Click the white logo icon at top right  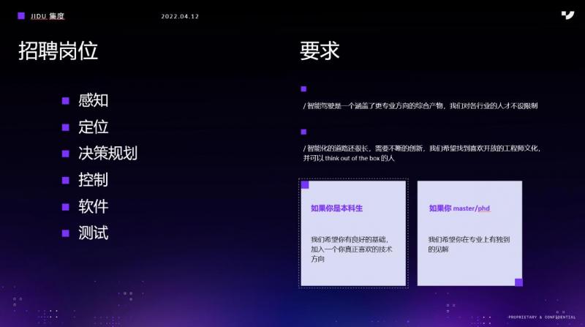coord(567,15)
